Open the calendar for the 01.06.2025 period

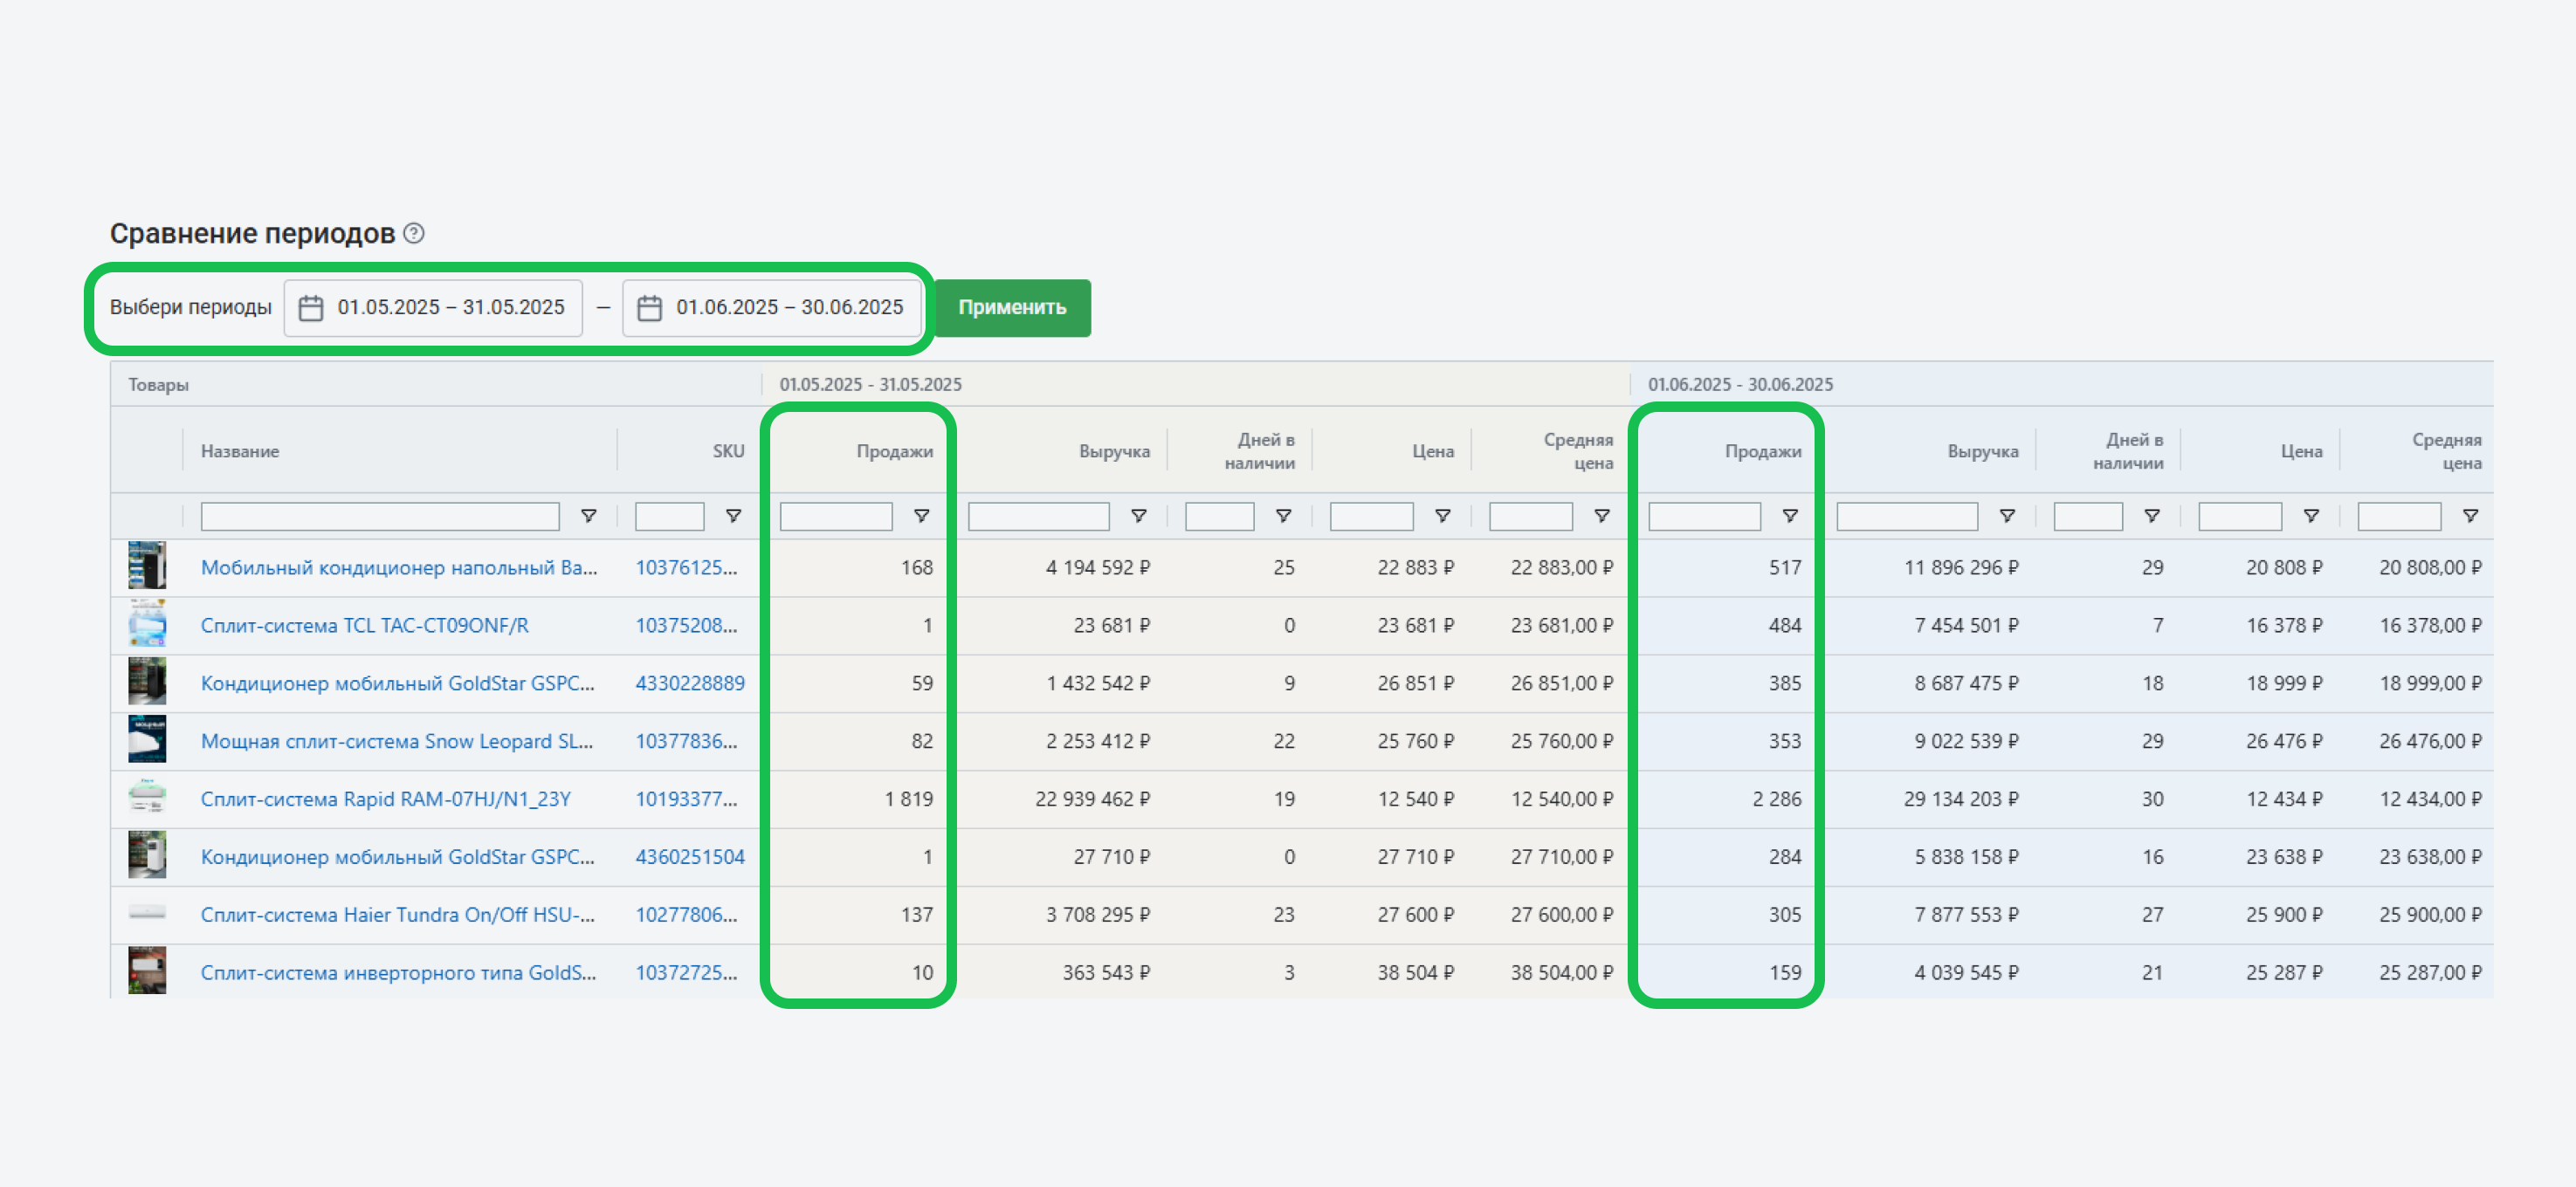pyautogui.click(x=650, y=308)
